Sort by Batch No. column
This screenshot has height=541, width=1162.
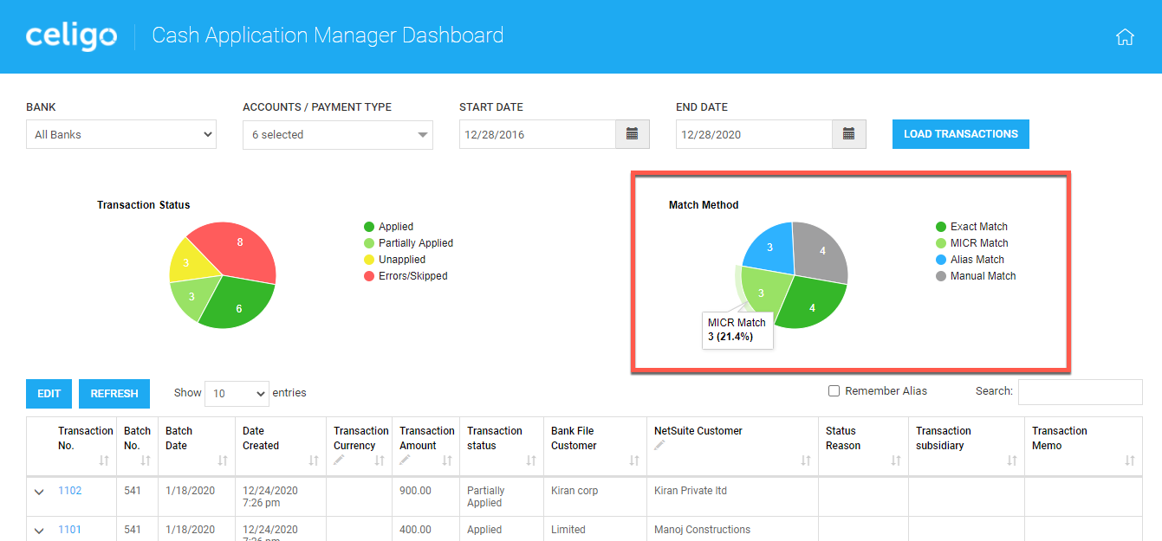(146, 460)
